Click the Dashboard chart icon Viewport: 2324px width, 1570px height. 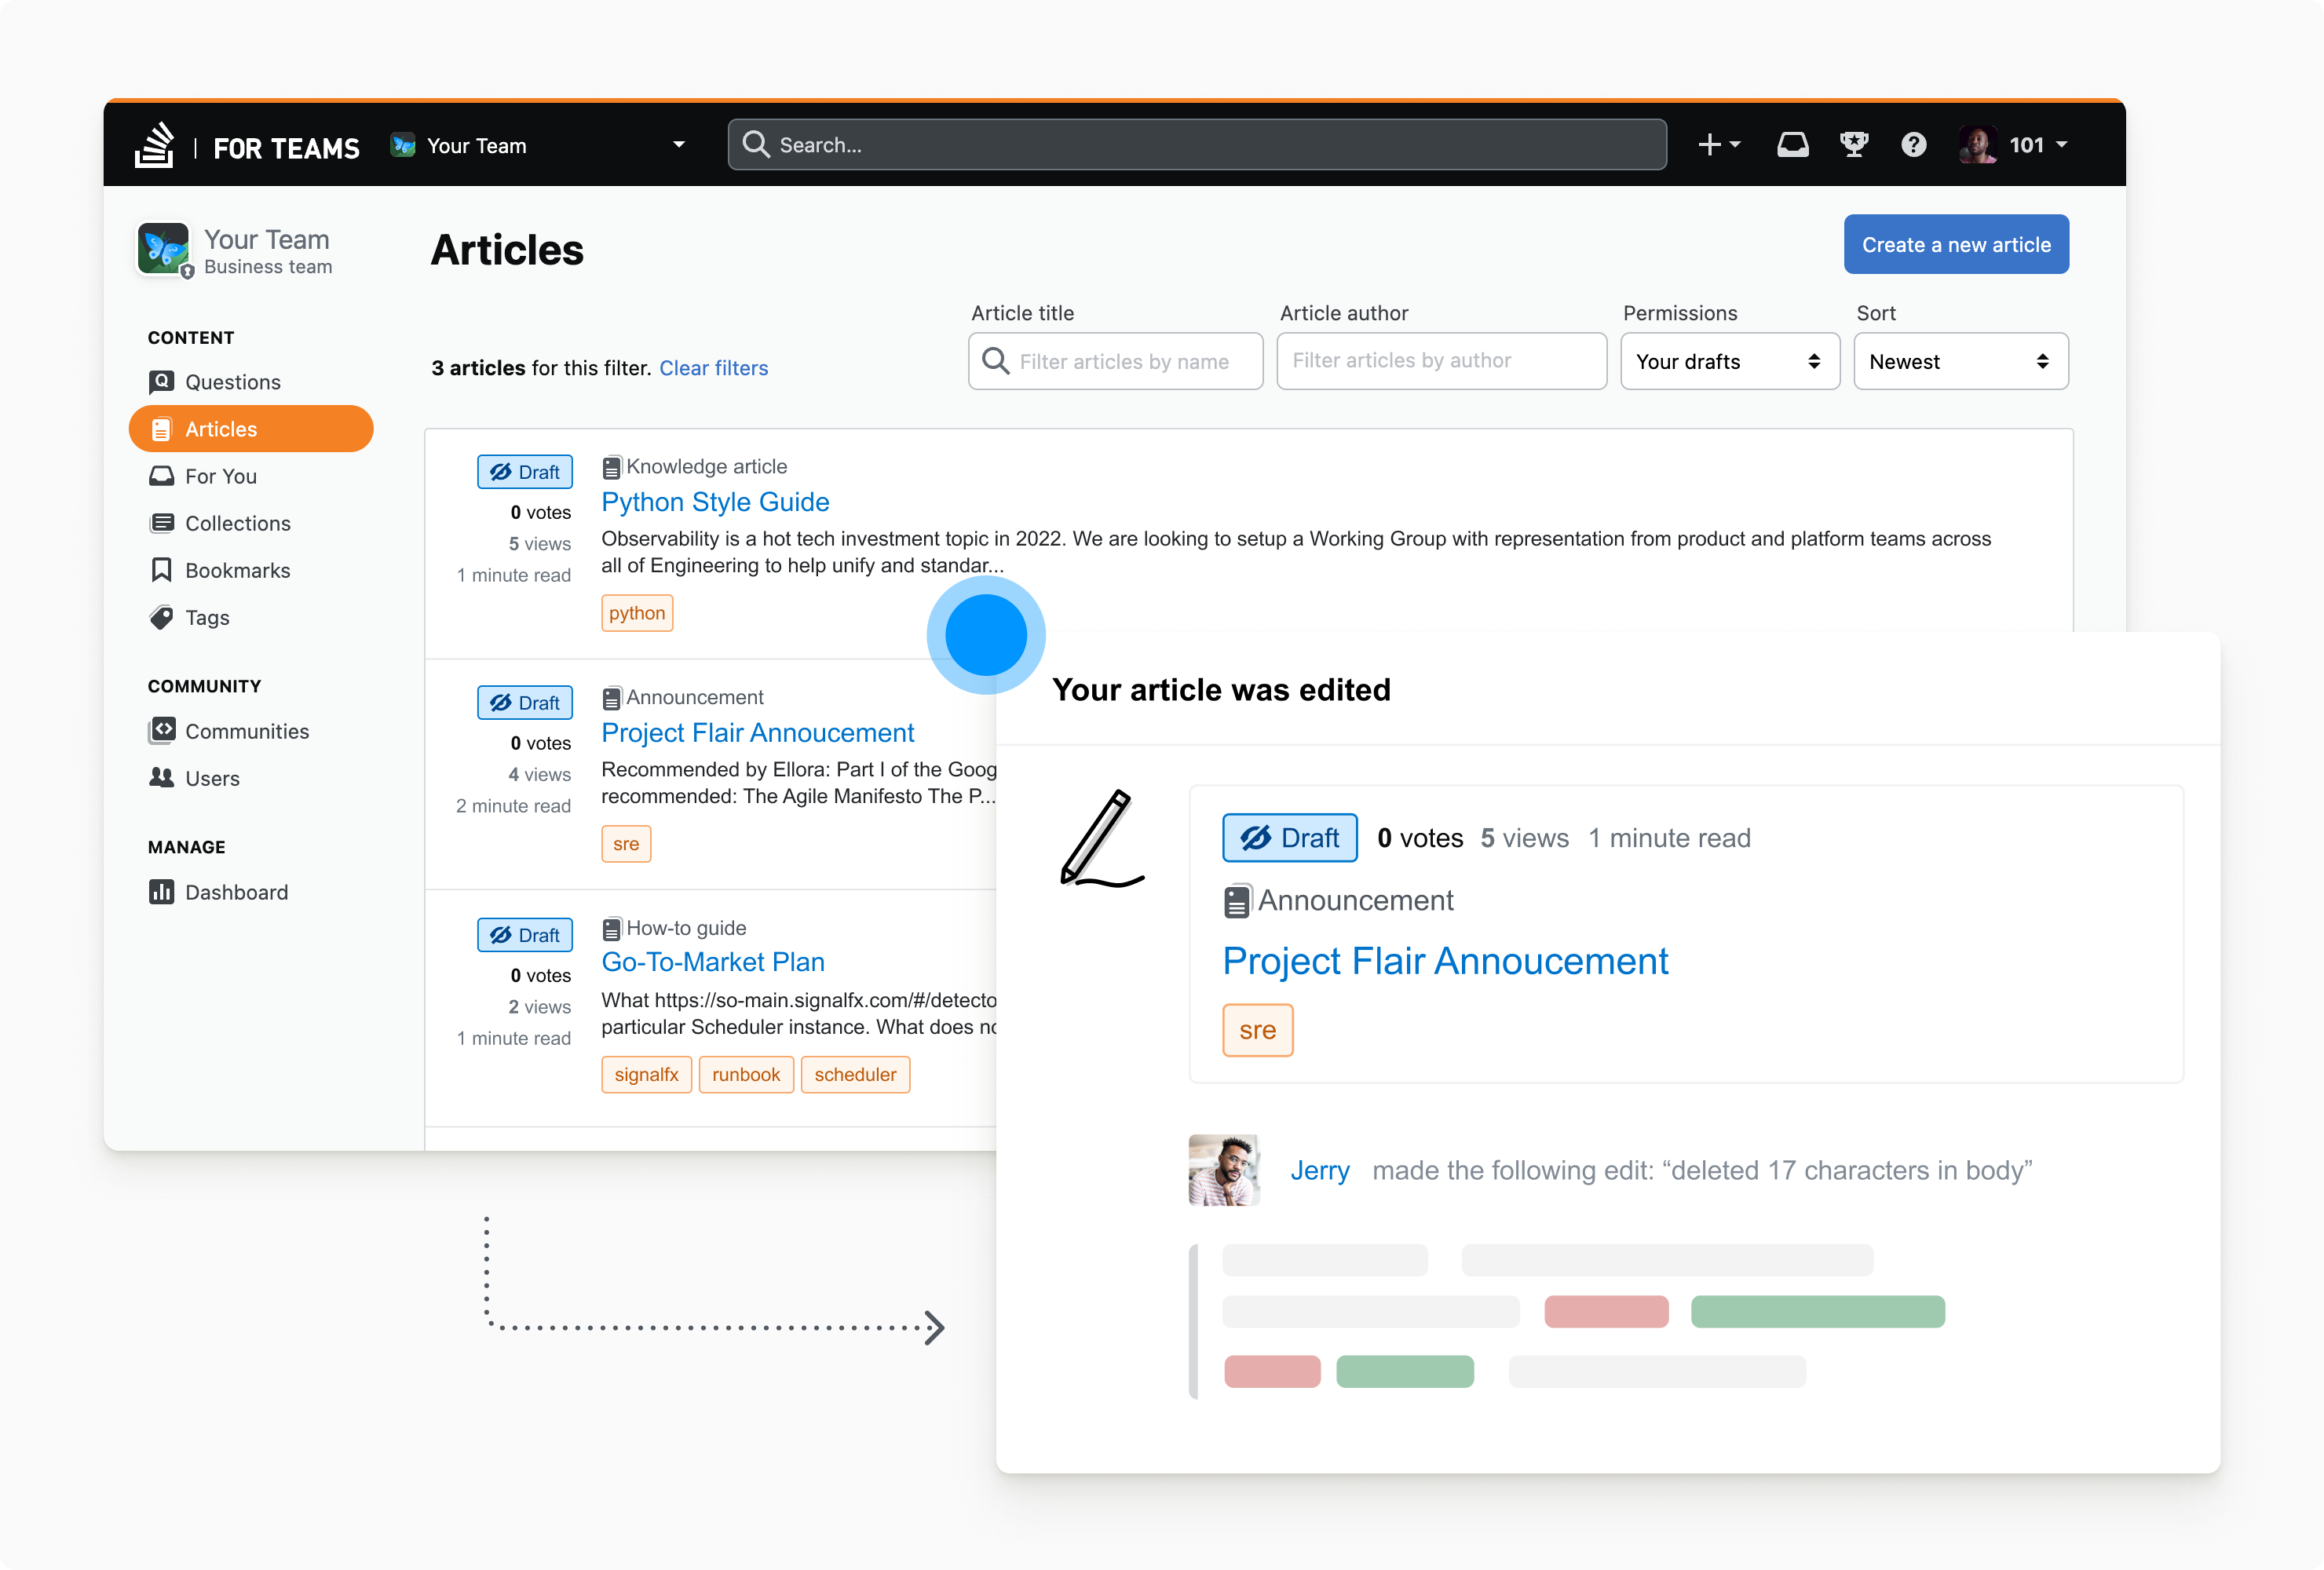coord(161,892)
